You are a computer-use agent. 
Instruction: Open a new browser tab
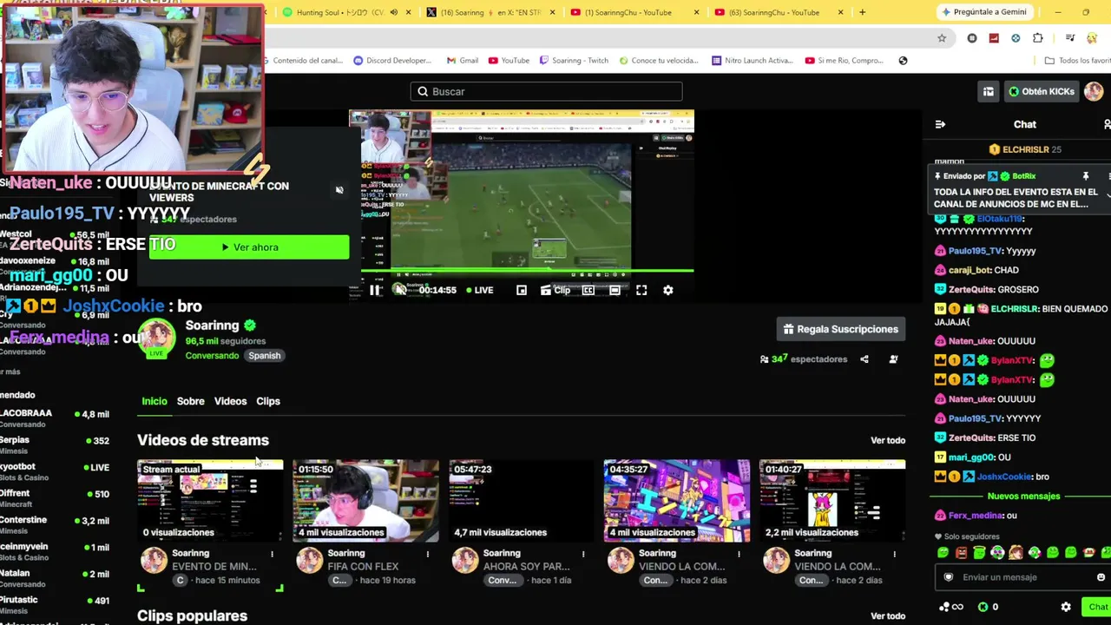tap(862, 12)
